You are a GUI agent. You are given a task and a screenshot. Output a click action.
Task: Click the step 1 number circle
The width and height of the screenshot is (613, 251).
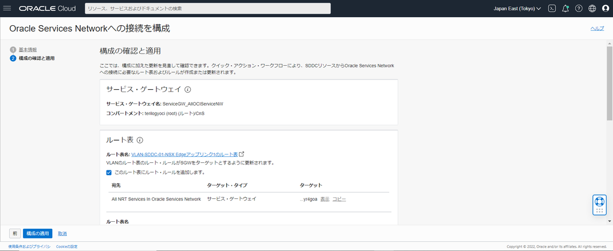[x=13, y=50]
